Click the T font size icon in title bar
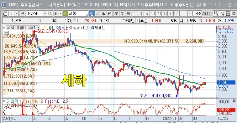Image resolution: width=237 pixels, height=123 pixels. [x=210, y=5]
